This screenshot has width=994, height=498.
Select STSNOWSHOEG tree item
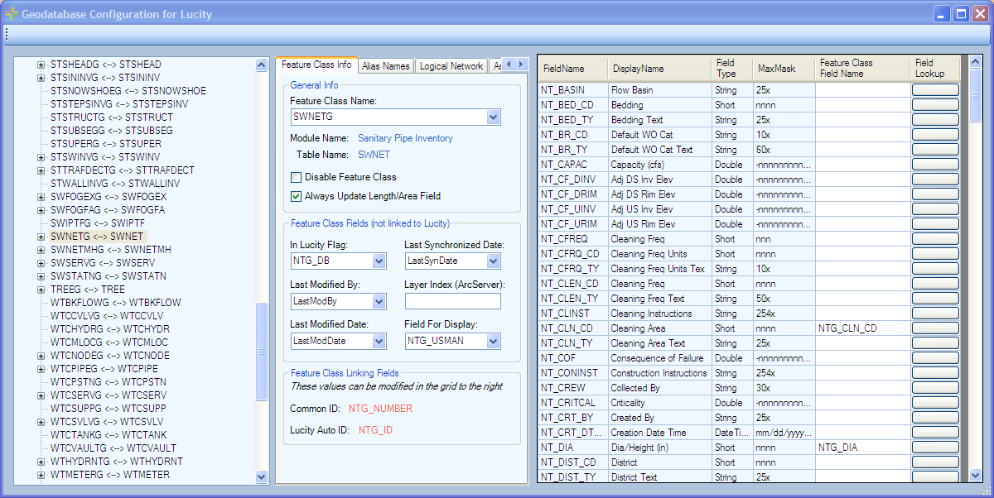128,91
